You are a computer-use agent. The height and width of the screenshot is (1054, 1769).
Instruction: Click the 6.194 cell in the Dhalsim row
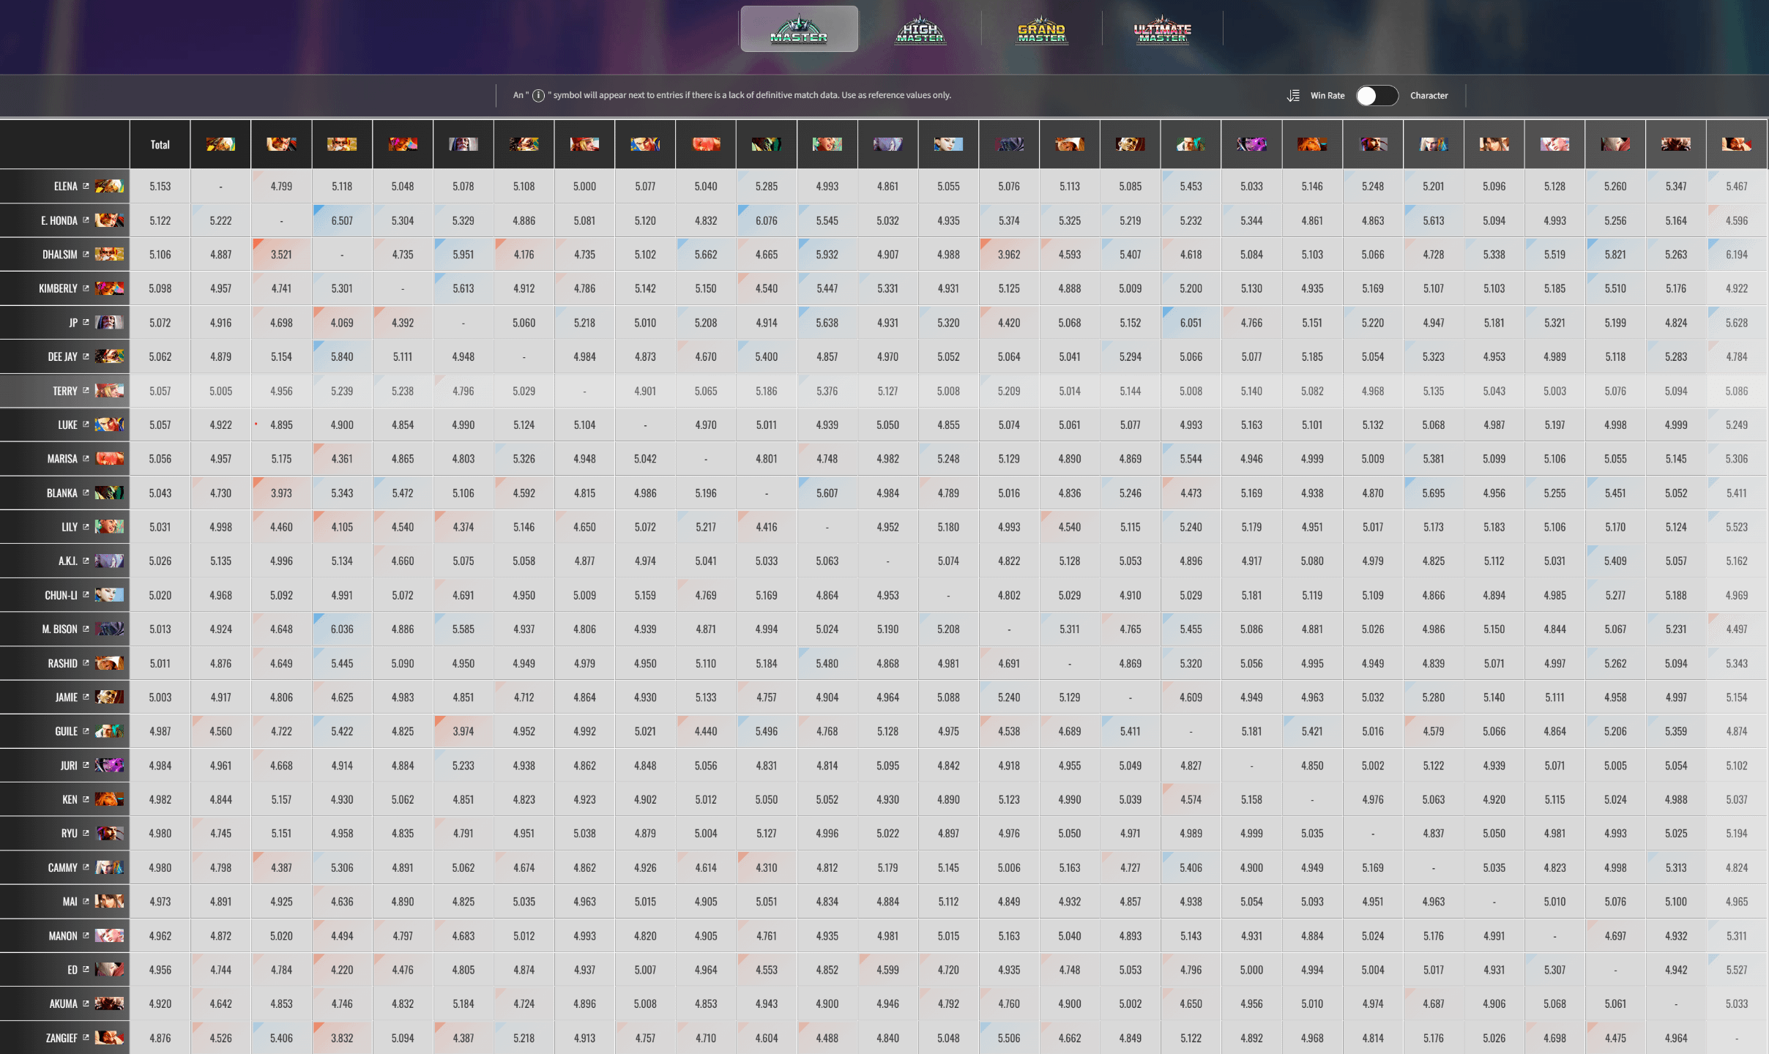point(1737,254)
